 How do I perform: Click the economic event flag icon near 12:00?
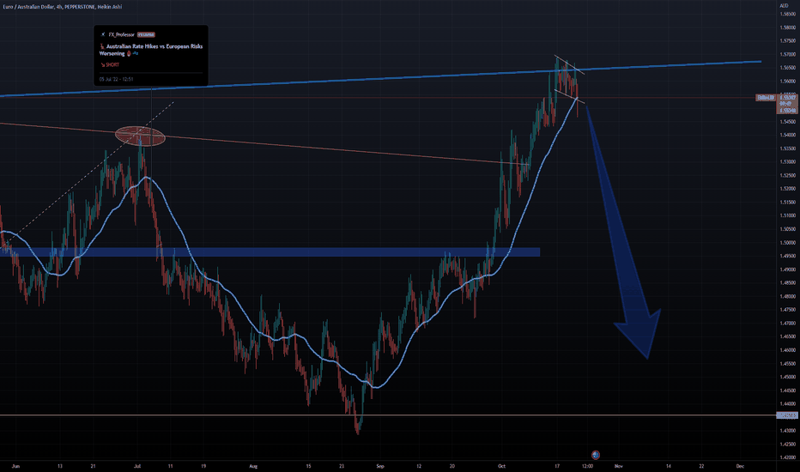coord(596,455)
